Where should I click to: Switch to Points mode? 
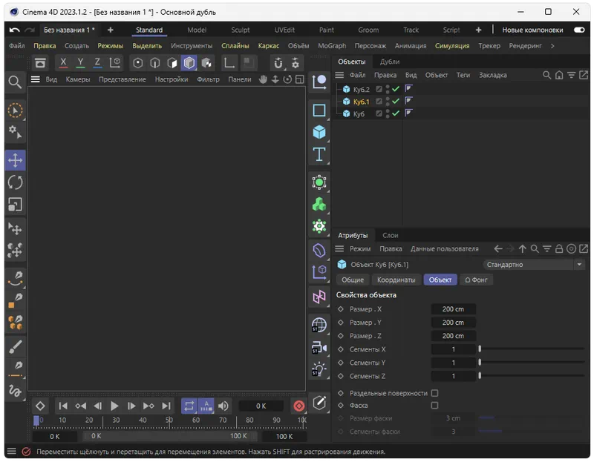click(x=138, y=63)
